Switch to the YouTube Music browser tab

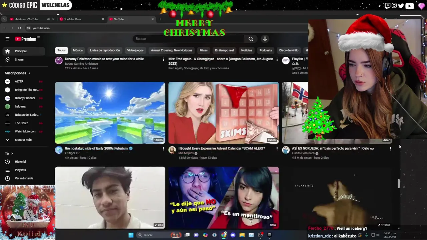point(82,19)
